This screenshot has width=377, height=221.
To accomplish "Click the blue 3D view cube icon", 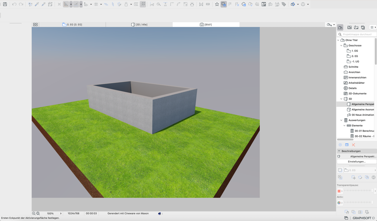I will [x=293, y=4].
